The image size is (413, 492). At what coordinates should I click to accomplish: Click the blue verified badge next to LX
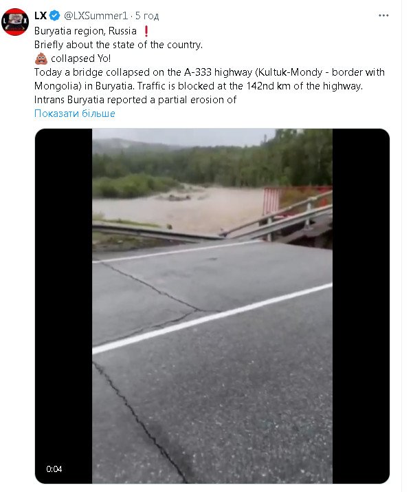click(55, 15)
